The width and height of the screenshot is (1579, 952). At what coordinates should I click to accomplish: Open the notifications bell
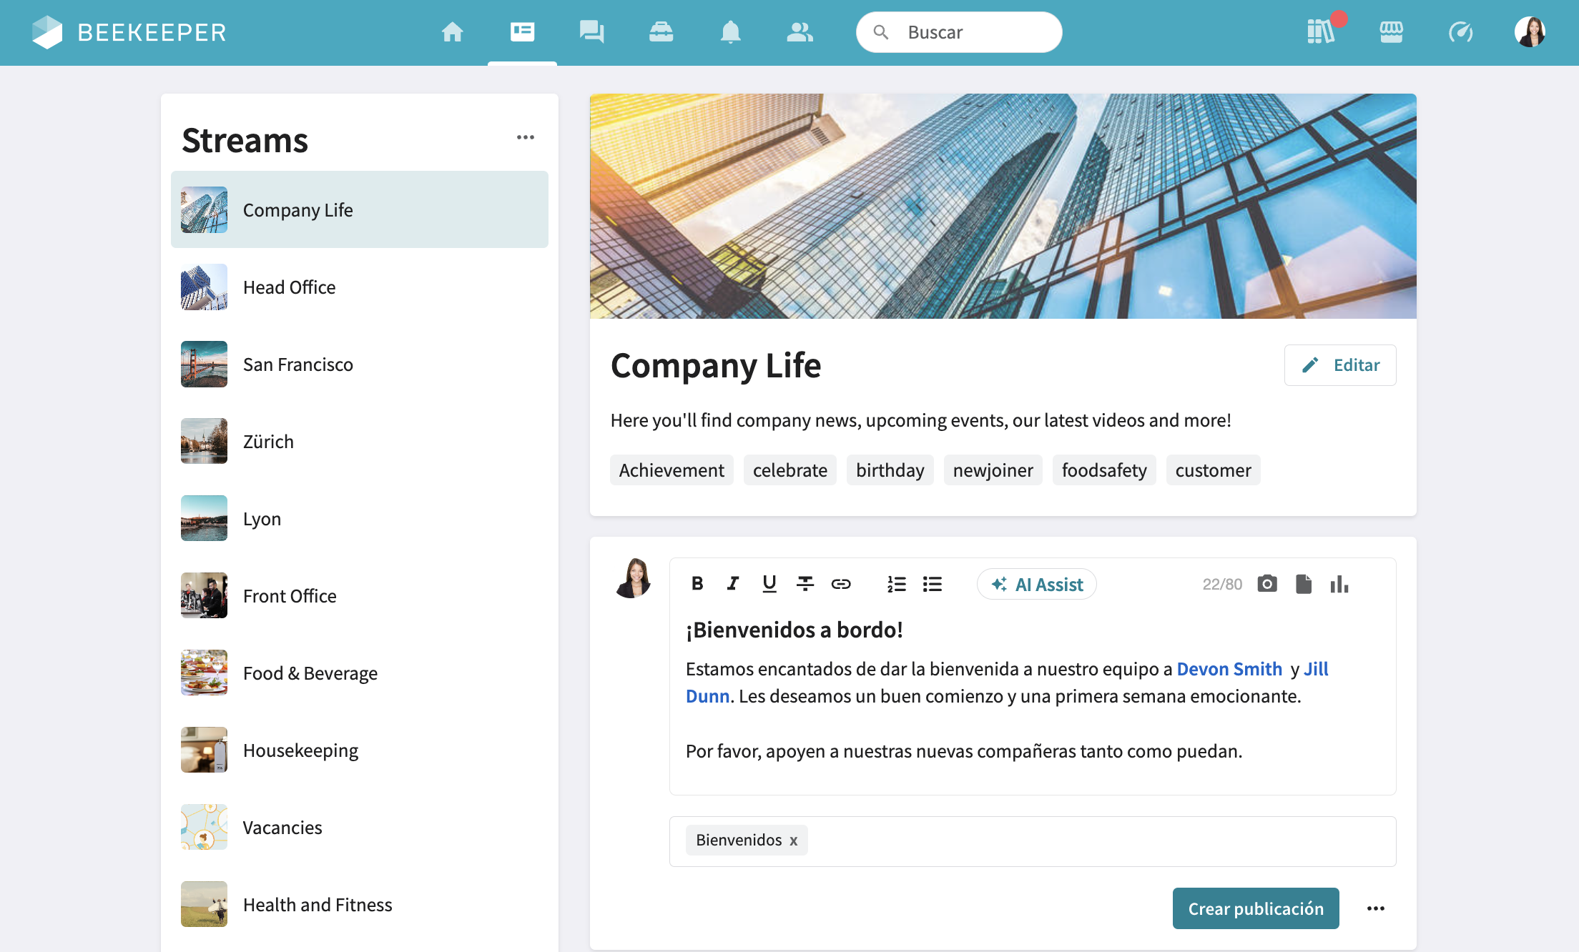[x=730, y=32]
